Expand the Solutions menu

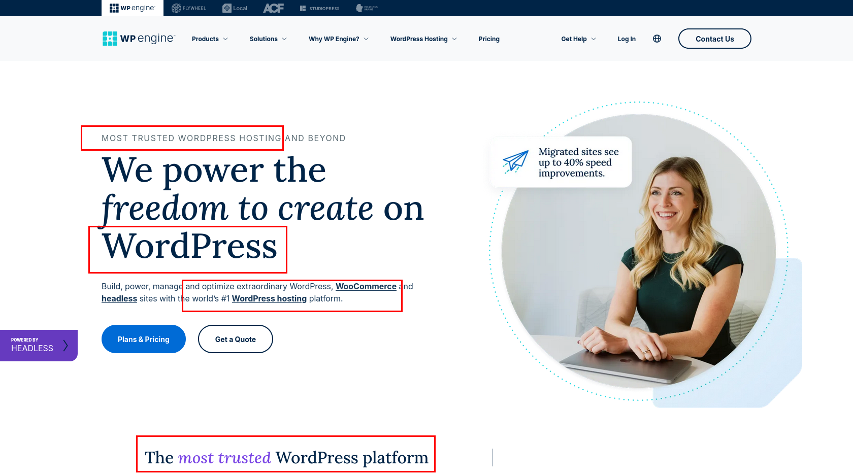(268, 39)
